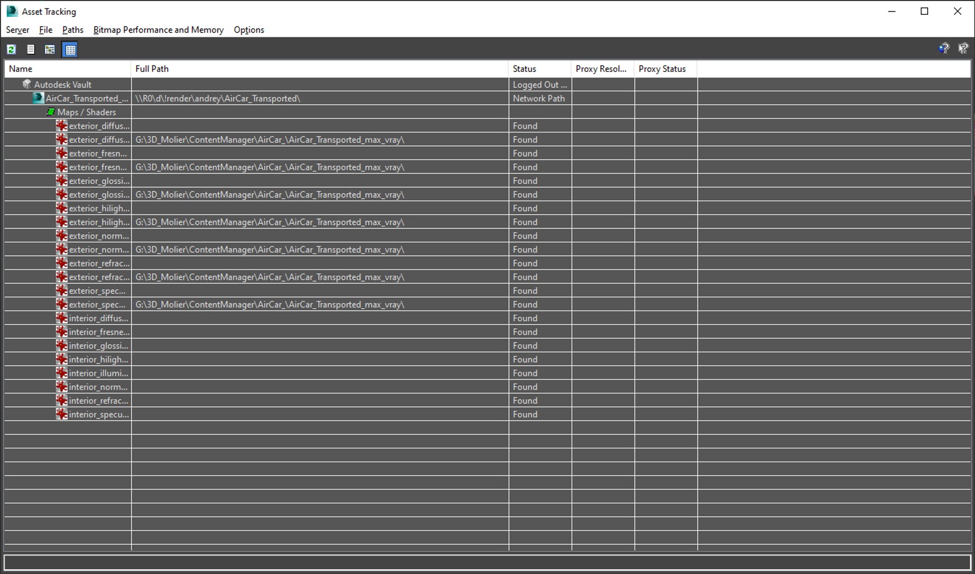Click the green Maps / Shaders icon

tap(51, 112)
